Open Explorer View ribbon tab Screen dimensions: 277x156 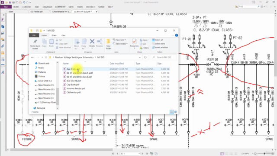tap(63, 36)
